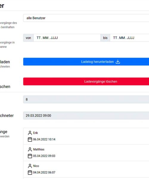
Task: Select Nico's charging entry row
Action: point(86,169)
